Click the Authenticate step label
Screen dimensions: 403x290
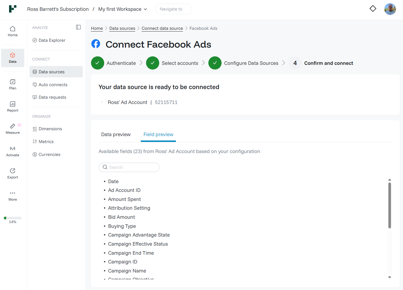pos(121,63)
